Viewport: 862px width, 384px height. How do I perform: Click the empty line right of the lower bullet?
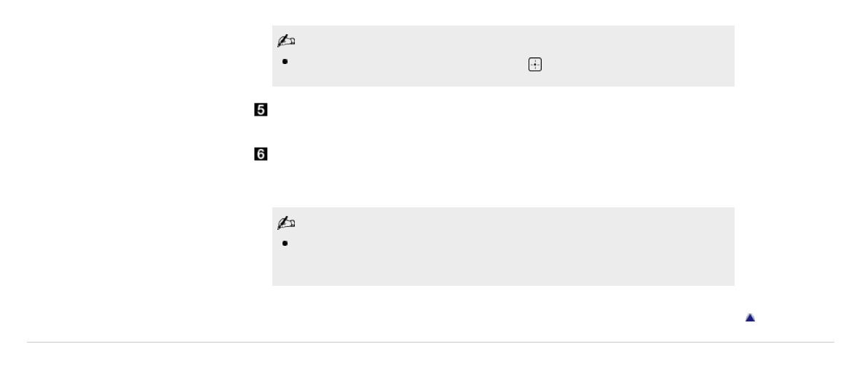point(437,243)
